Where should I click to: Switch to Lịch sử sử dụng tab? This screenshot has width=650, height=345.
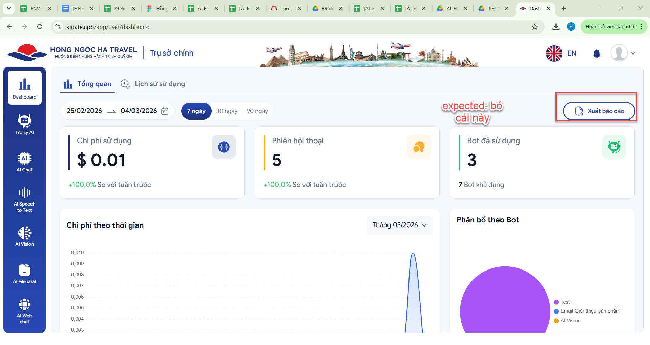[153, 84]
